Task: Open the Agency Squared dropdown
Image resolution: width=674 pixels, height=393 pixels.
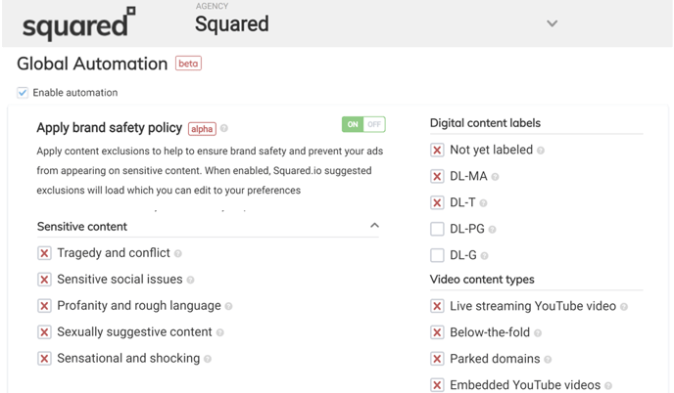Action: 552,23
